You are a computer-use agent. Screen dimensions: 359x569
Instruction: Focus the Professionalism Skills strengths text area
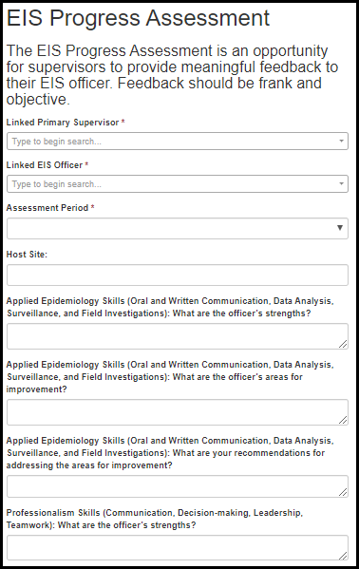[x=178, y=547]
